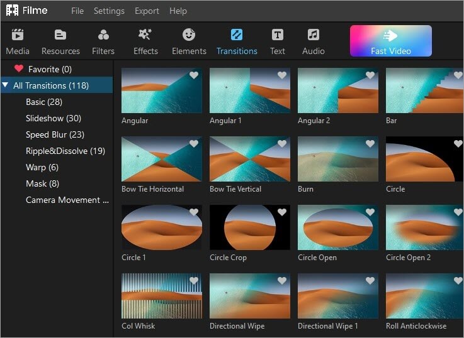Select the Text tool icon
464x338 pixels.
[277, 35]
